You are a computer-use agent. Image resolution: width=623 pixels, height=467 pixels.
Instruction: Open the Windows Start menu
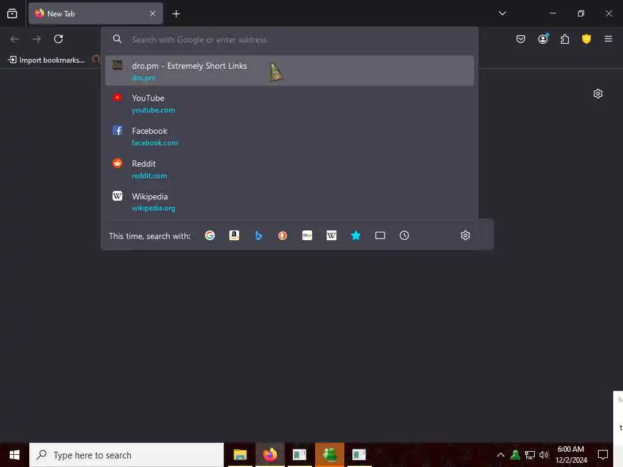(x=15, y=455)
